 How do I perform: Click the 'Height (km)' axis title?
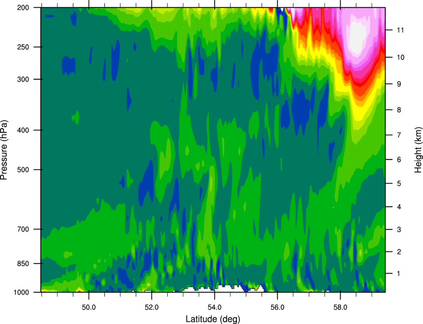pos(418,150)
